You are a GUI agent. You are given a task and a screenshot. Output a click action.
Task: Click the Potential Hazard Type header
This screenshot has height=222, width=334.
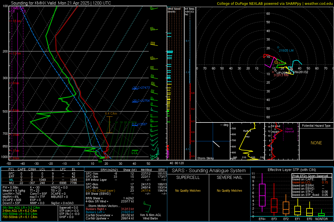click(316, 126)
